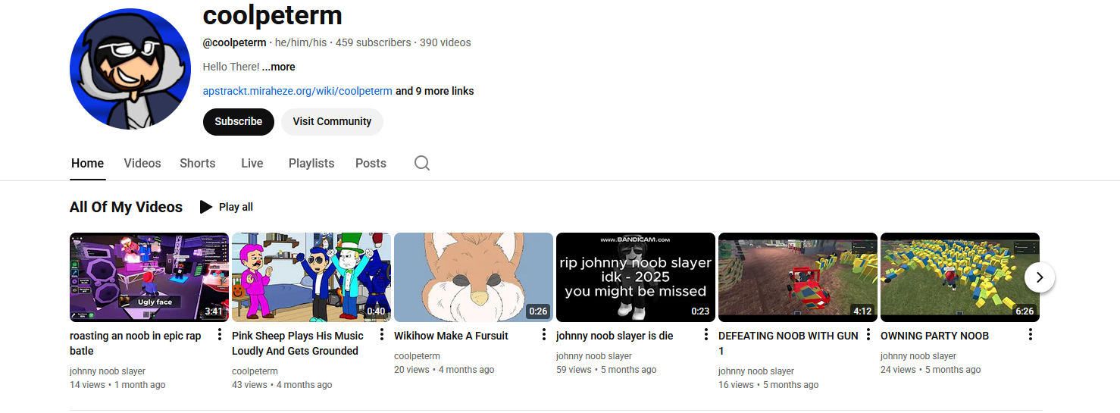Click the Visit Community button
Viewport: 1120px width, 413px height.
pos(332,121)
